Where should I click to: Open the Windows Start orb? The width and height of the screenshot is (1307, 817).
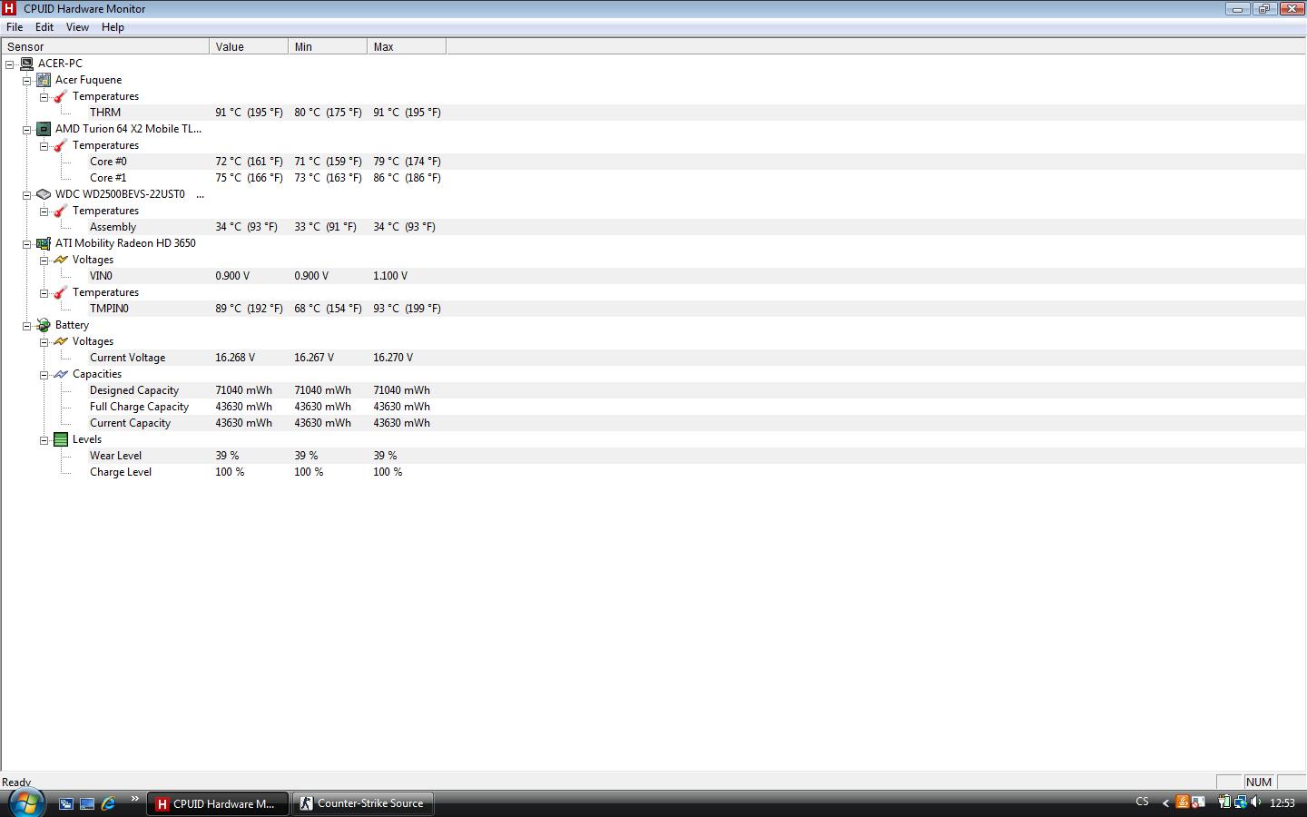pos(25,802)
